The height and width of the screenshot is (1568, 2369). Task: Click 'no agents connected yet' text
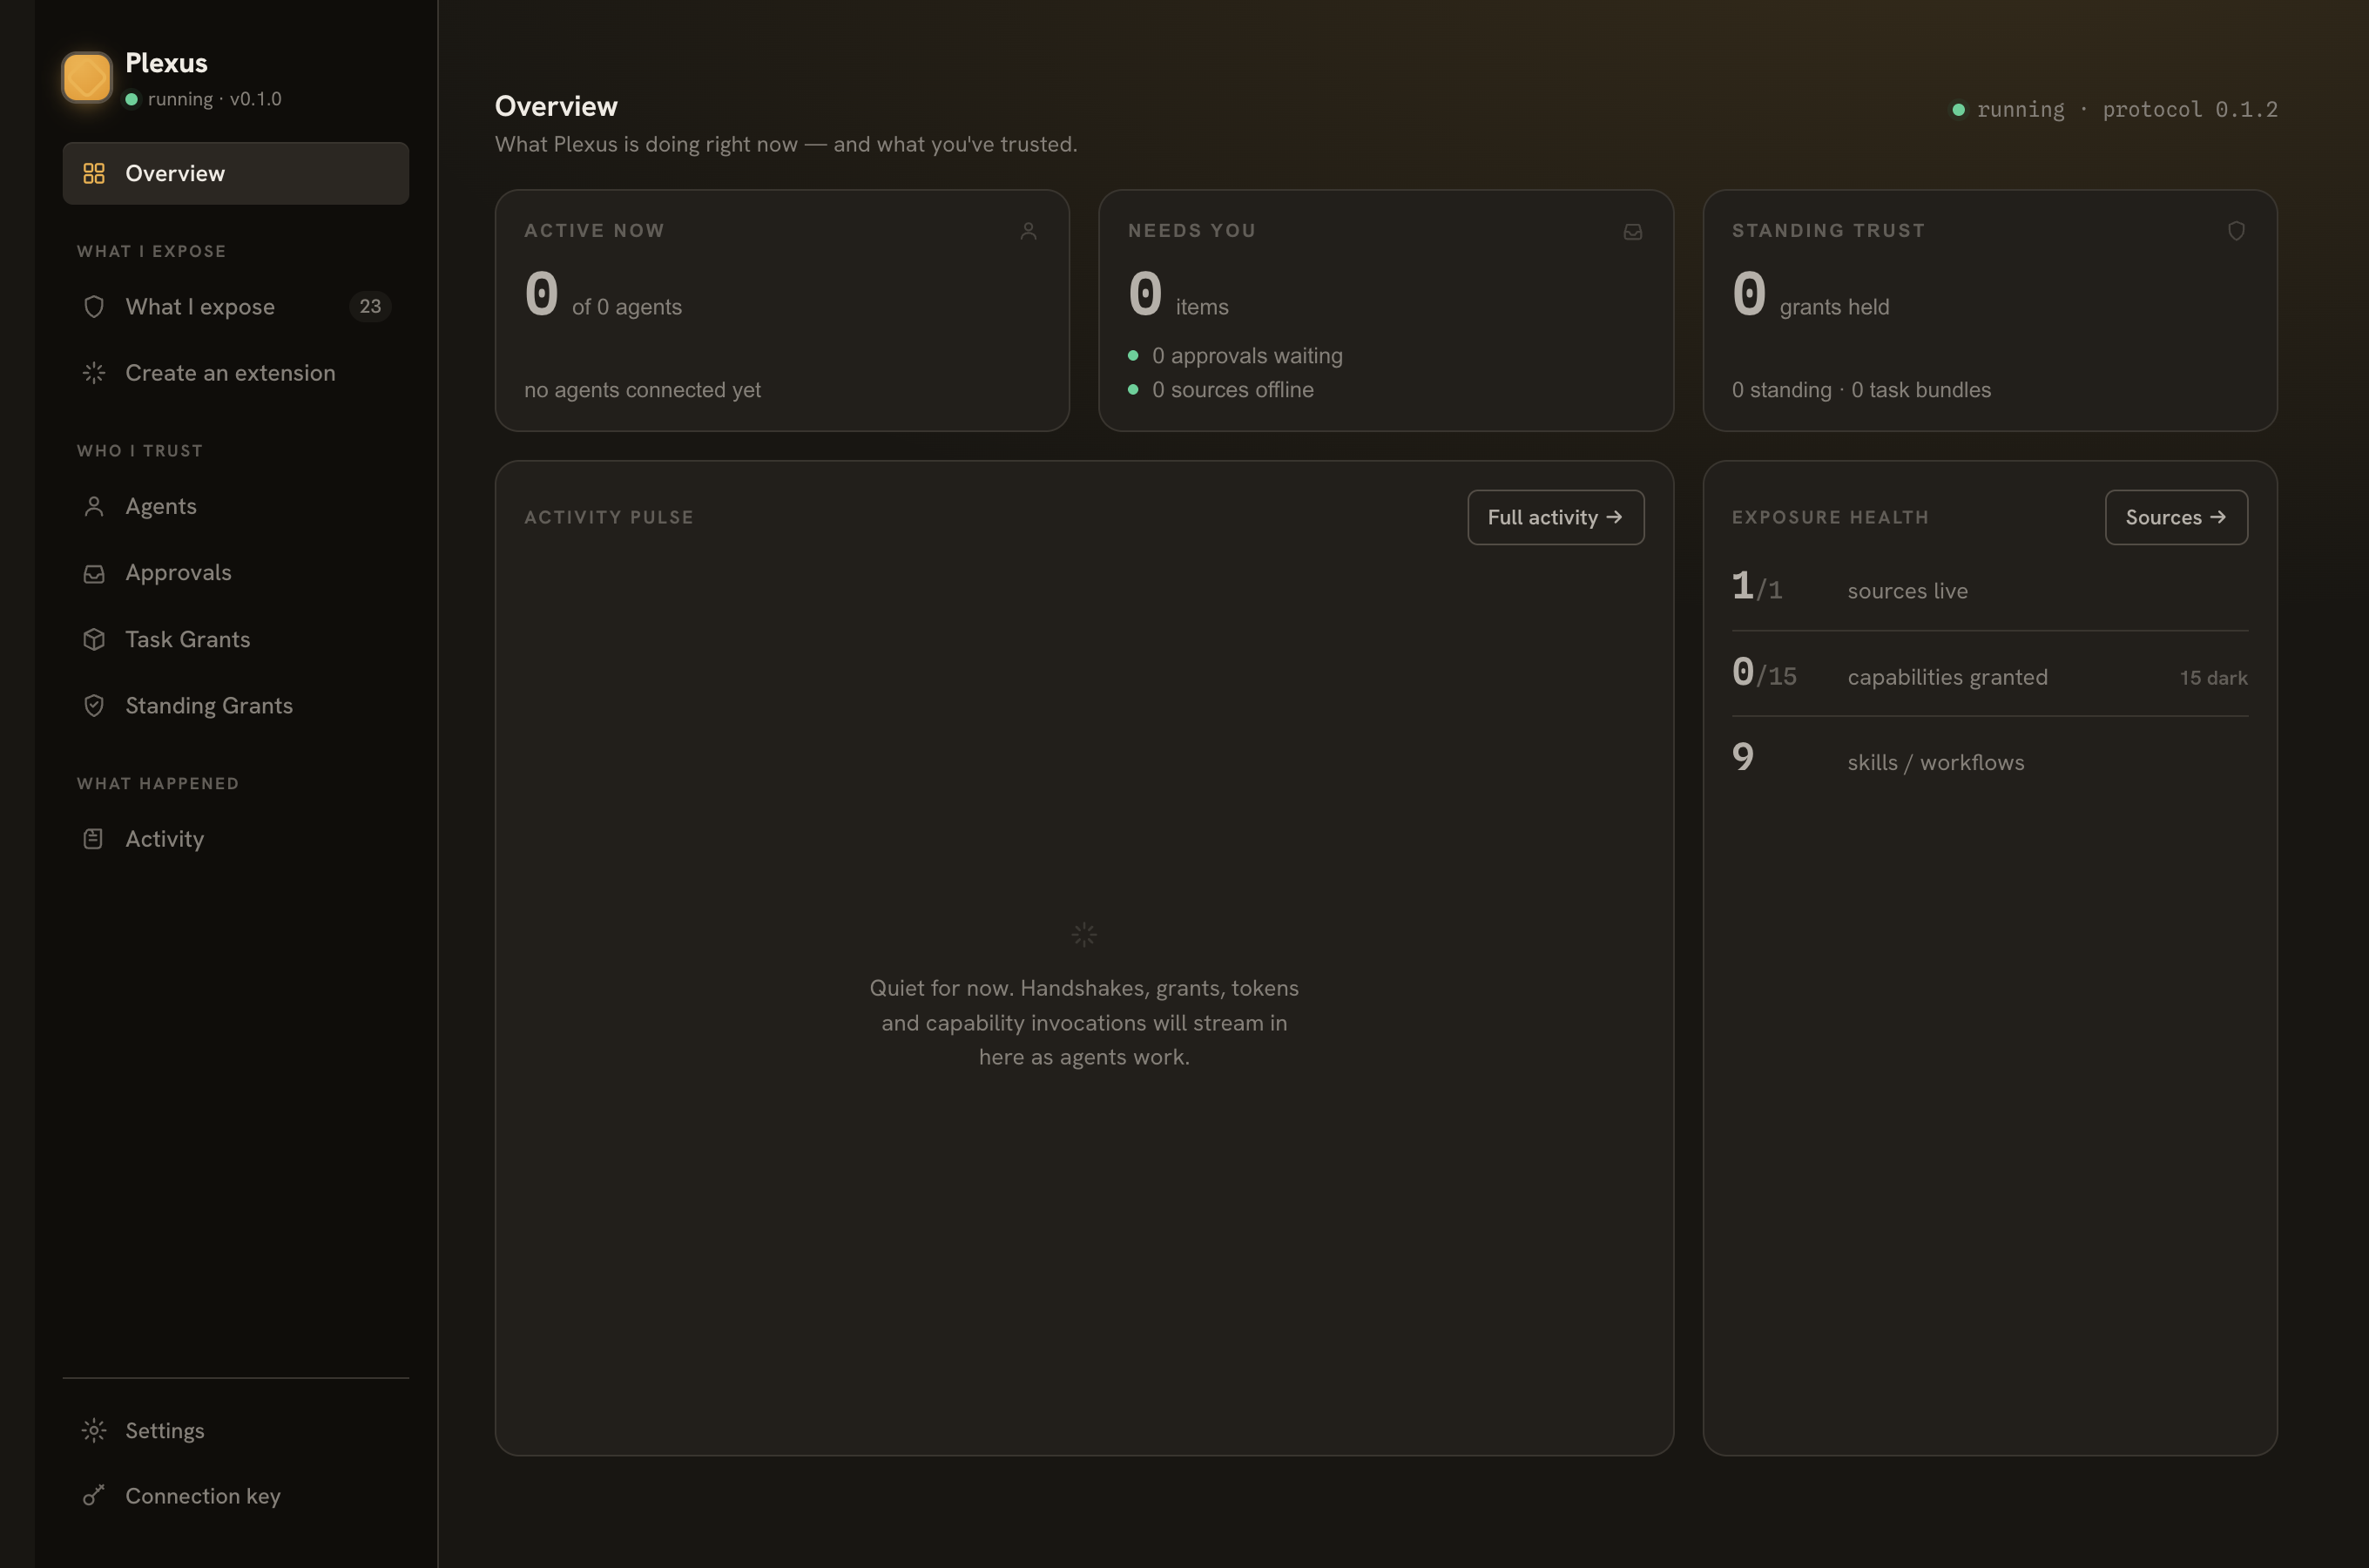click(642, 390)
